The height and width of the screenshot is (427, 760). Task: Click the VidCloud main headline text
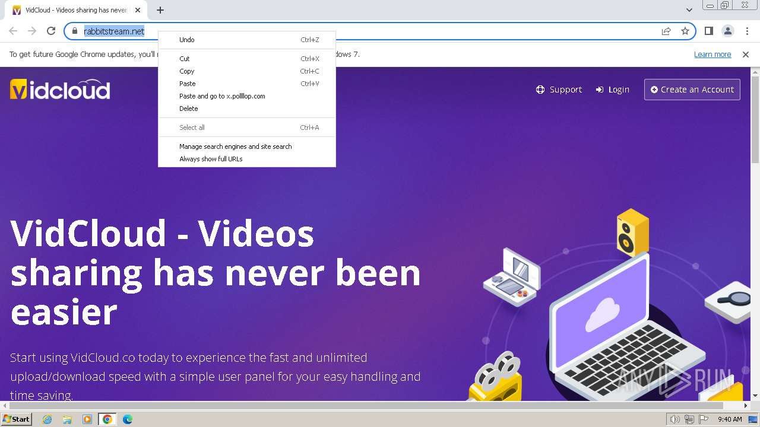tap(216, 272)
